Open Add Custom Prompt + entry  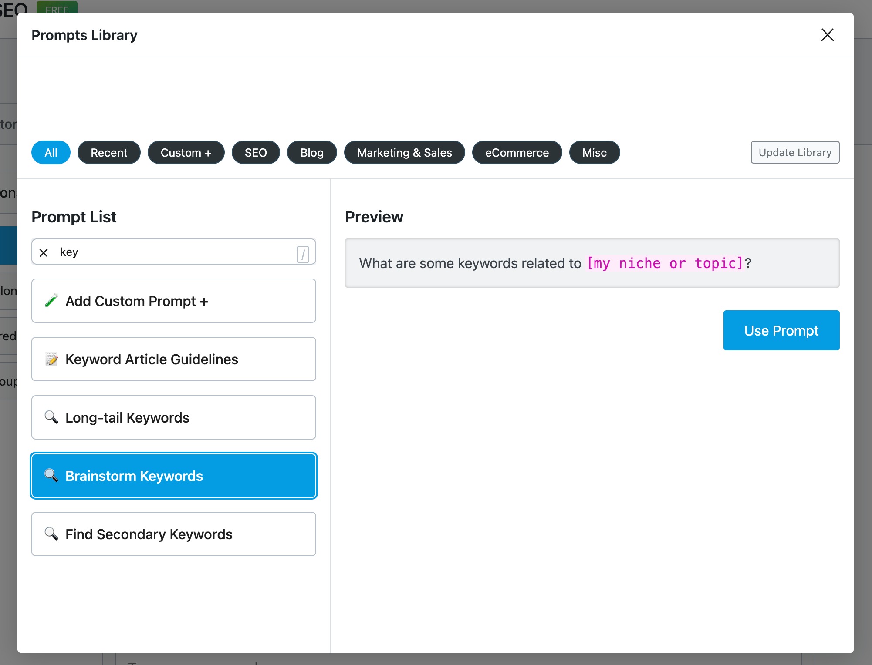coord(174,301)
